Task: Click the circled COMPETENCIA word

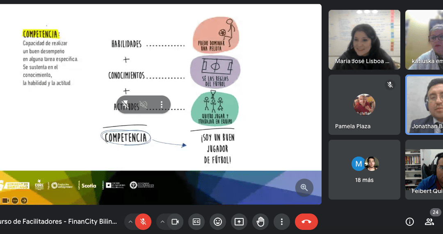Action: [126, 137]
